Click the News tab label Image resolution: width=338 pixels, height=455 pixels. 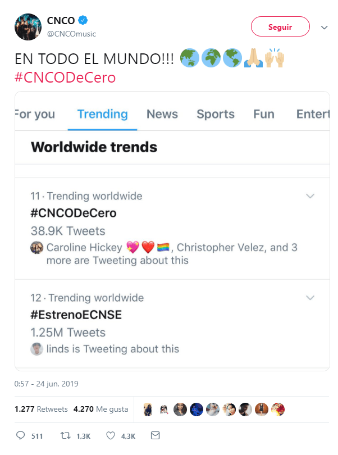(x=162, y=114)
